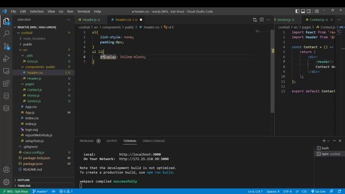Toggle primary side bar layout icon
345x194 pixels.
(297, 11)
